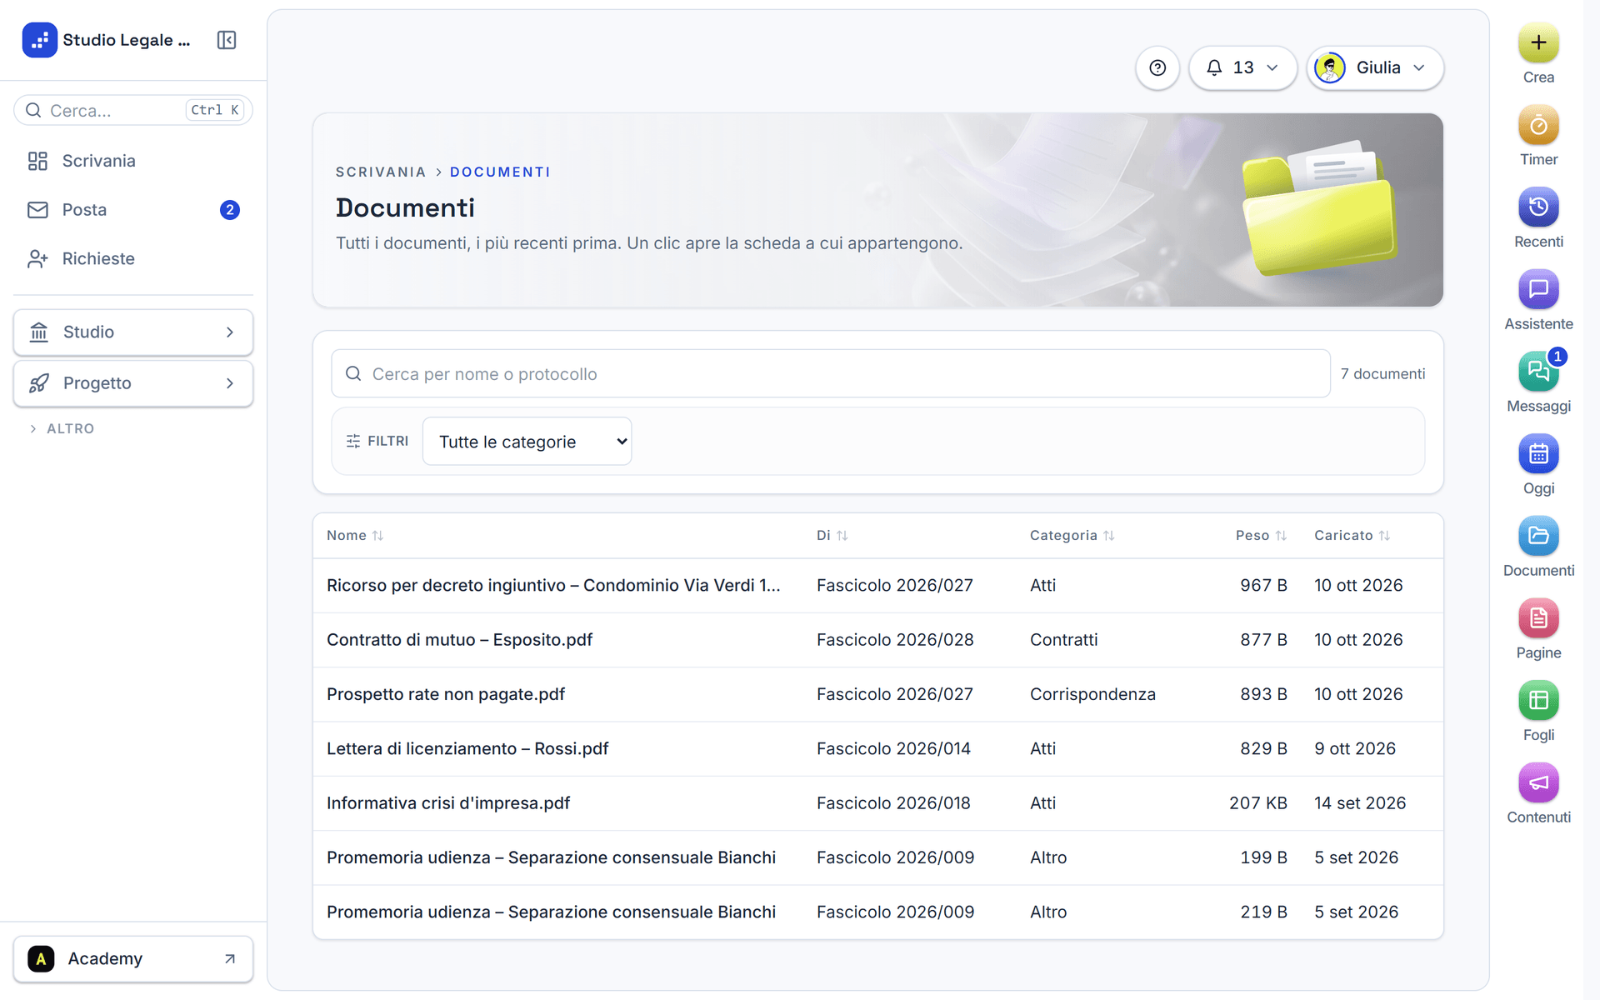Focus the Cerca per nome o protocollo field
The image size is (1600, 1000).
coord(830,374)
